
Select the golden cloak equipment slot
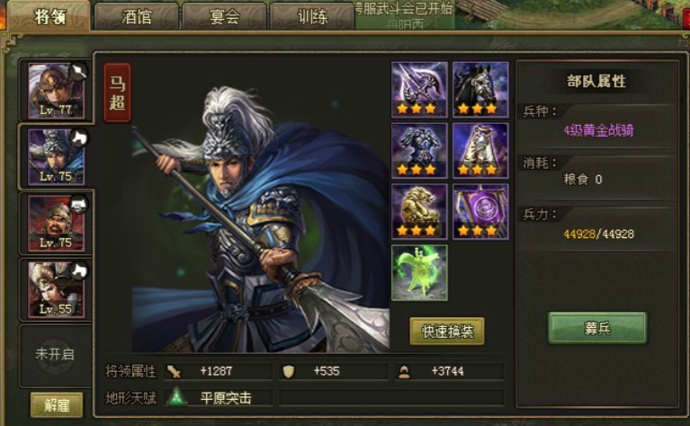pyautogui.click(x=480, y=151)
